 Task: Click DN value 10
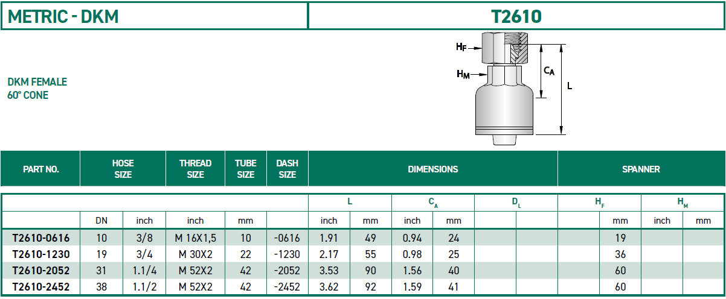101,238
